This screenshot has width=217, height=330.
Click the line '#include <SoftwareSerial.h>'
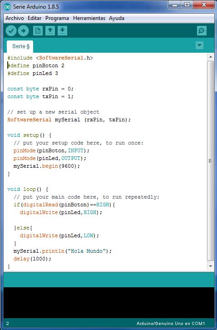(50, 58)
